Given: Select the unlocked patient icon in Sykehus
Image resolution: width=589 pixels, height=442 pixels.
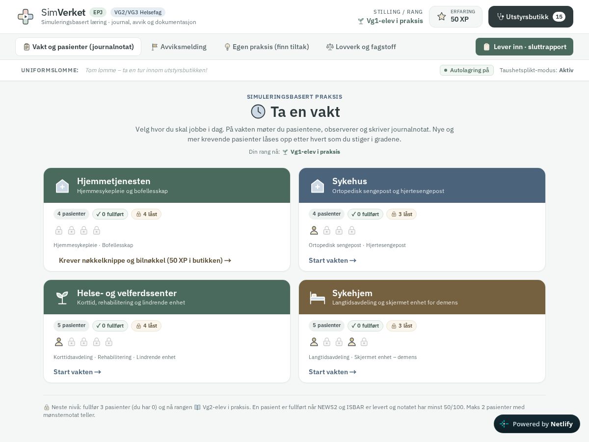Looking at the screenshot, I should [x=314, y=230].
